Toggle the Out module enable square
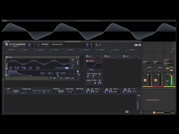The height and width of the screenshot is (134, 179). coord(78,71)
